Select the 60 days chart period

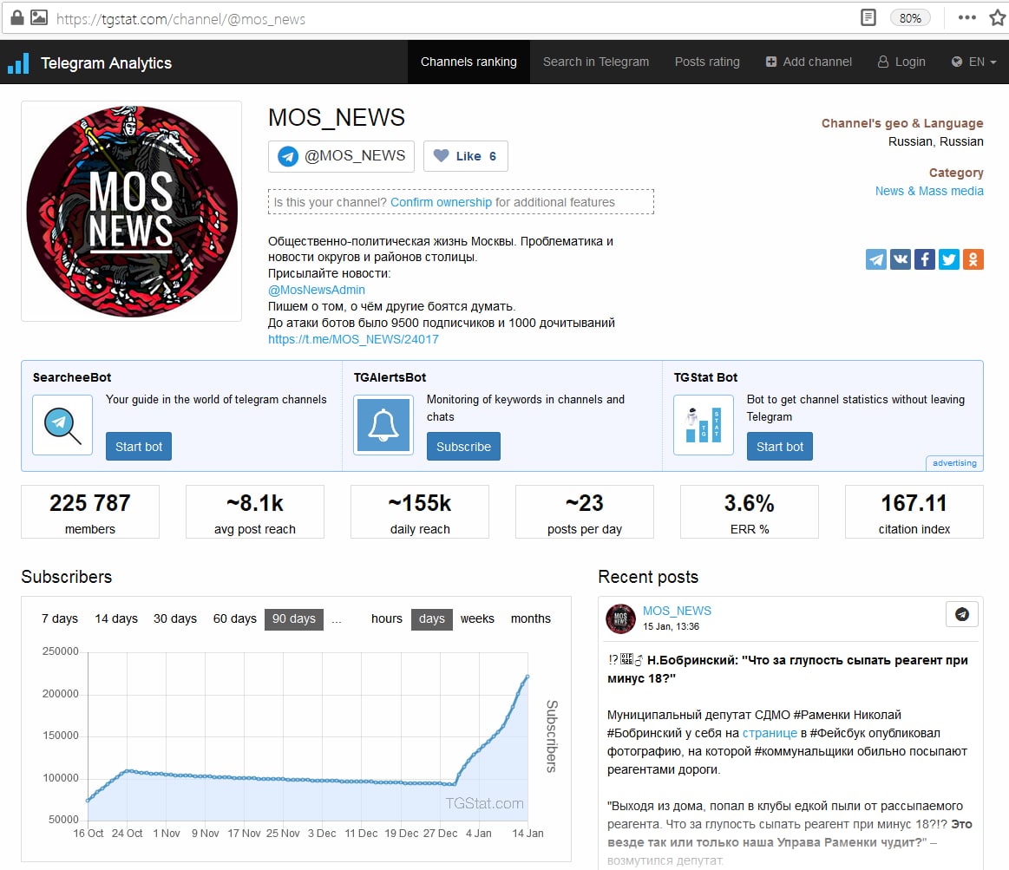235,619
